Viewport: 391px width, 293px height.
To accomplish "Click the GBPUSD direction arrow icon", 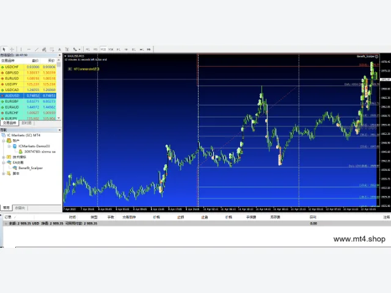I will coord(2,73).
